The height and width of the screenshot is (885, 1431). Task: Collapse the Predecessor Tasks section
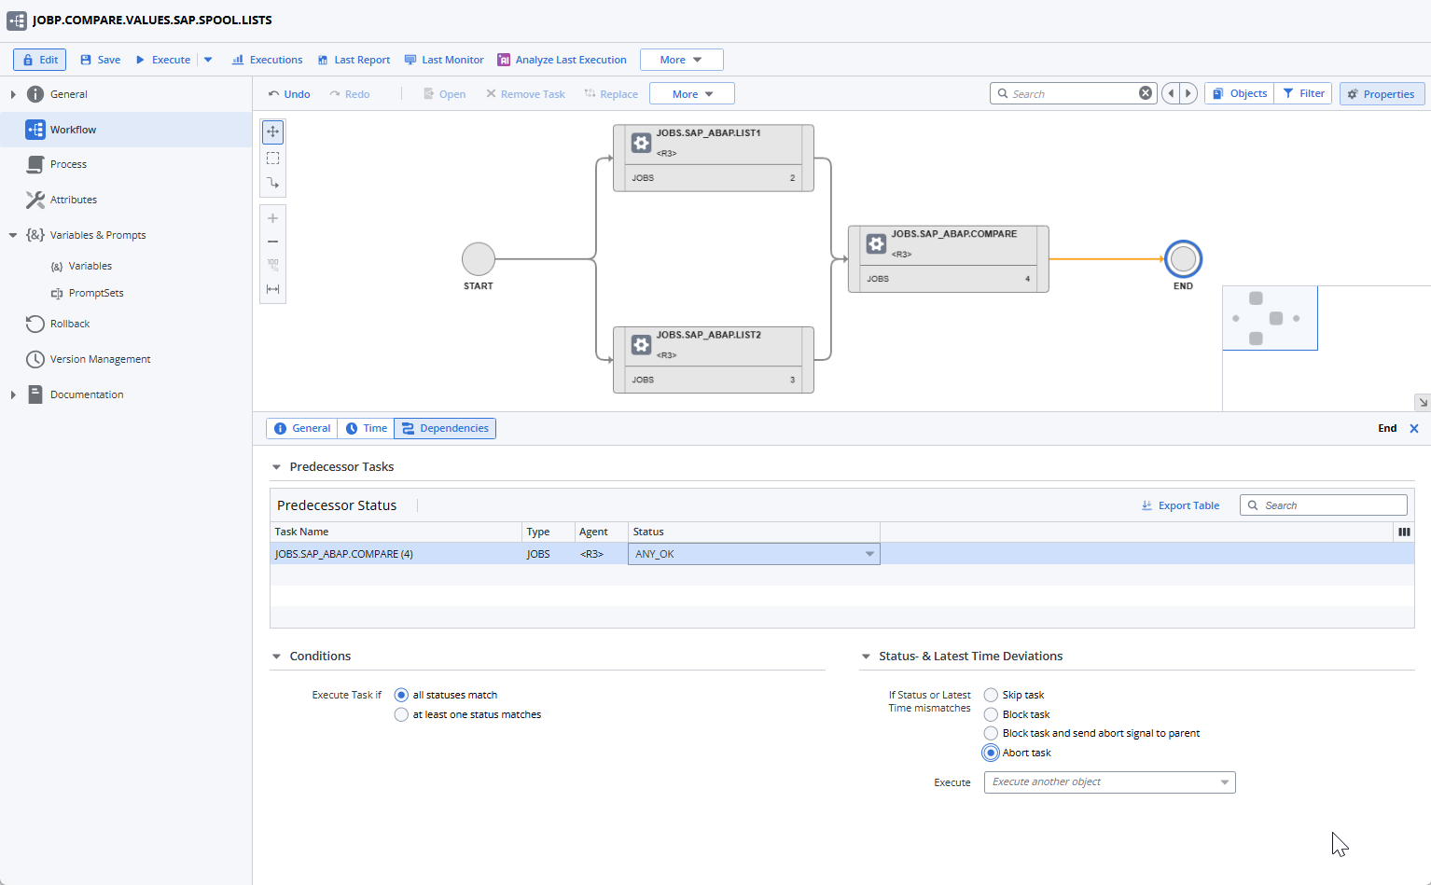pos(276,466)
